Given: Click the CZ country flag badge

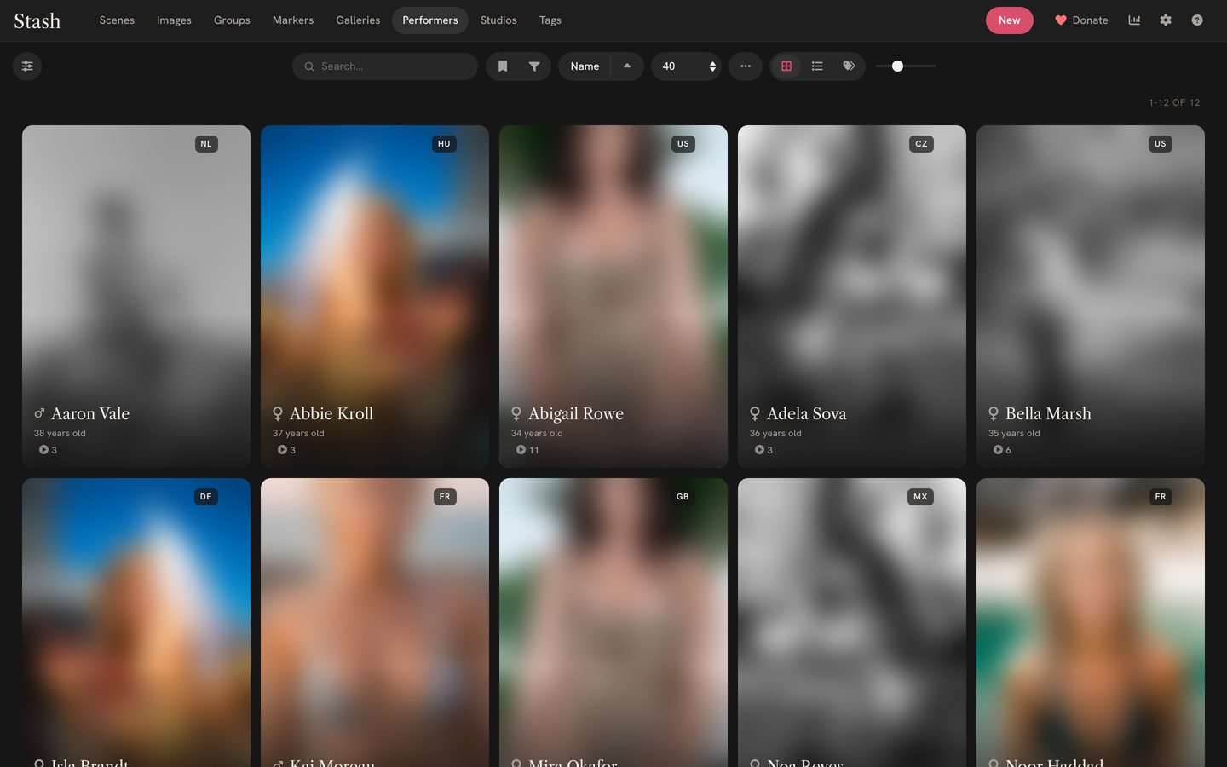Looking at the screenshot, I should pos(921,144).
